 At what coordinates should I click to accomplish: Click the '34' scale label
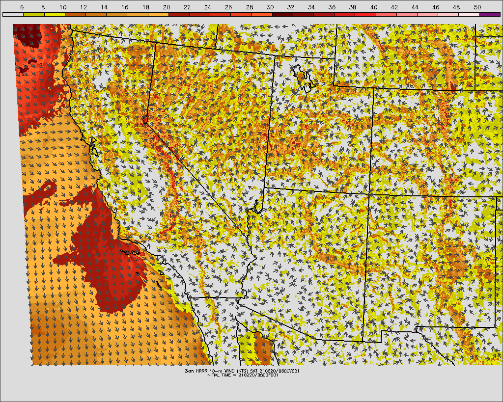click(x=311, y=7)
